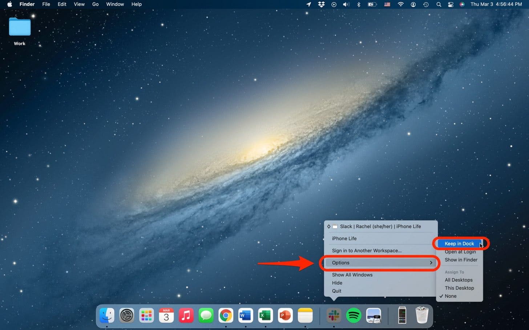Expand the Options submenu
The width and height of the screenshot is (529, 330).
(380, 263)
